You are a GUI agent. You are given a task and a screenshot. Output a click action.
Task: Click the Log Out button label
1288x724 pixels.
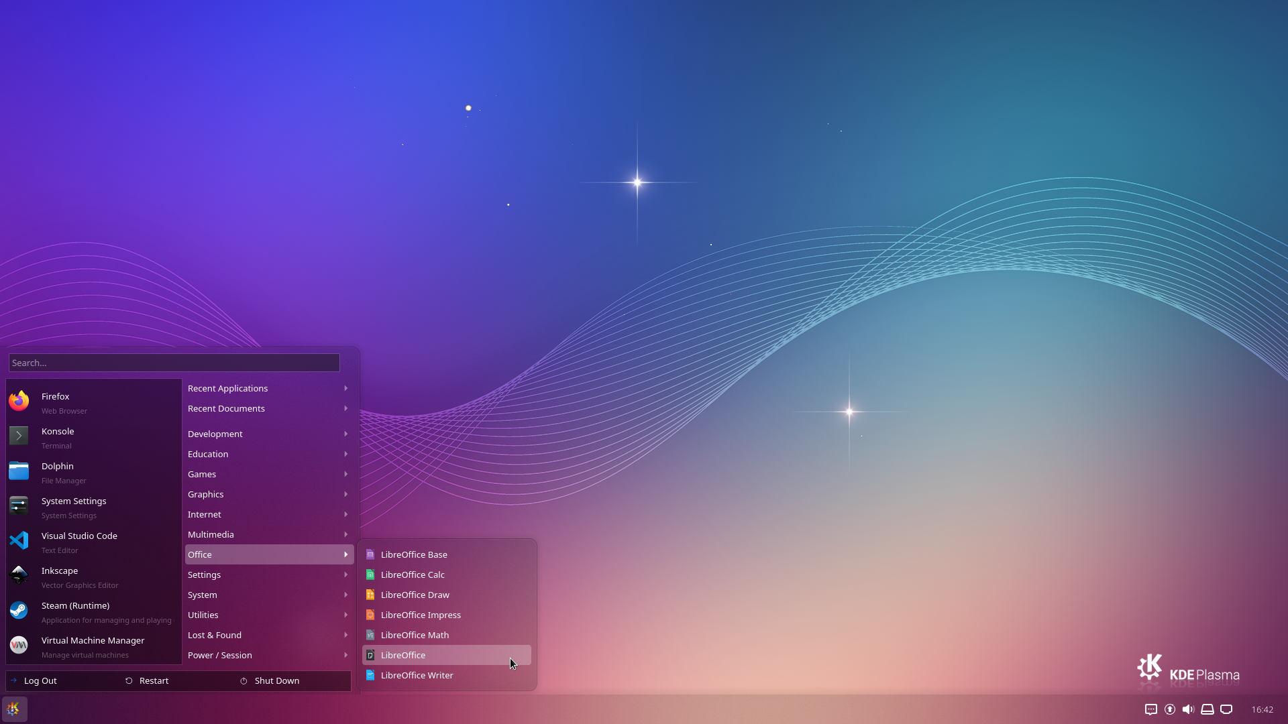(x=40, y=680)
